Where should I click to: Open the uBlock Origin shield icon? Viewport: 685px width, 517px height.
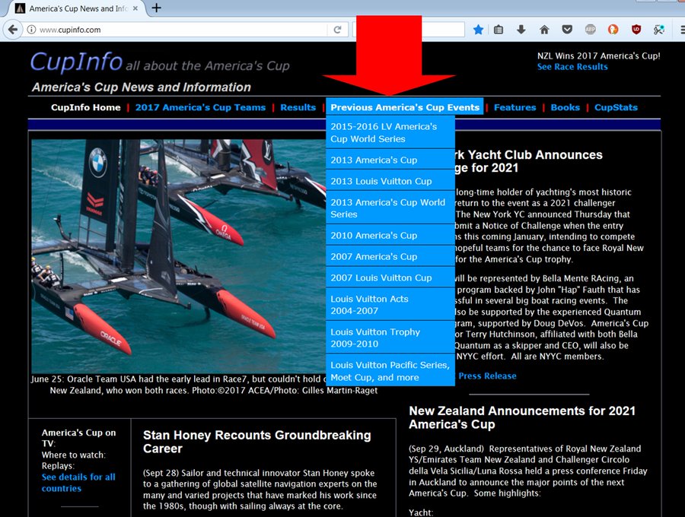pyautogui.click(x=636, y=30)
